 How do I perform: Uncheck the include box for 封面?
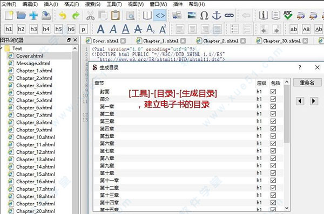pyautogui.click(x=273, y=92)
